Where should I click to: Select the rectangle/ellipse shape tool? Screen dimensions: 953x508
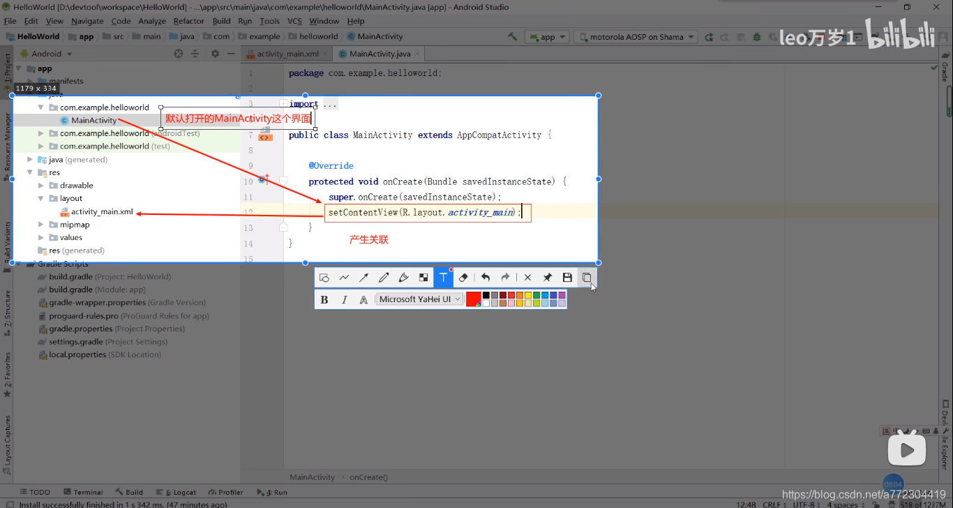point(324,278)
